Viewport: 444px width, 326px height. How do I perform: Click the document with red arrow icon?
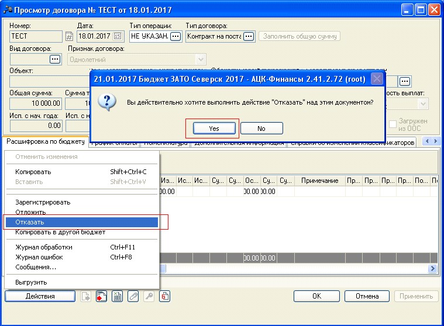pos(102,296)
